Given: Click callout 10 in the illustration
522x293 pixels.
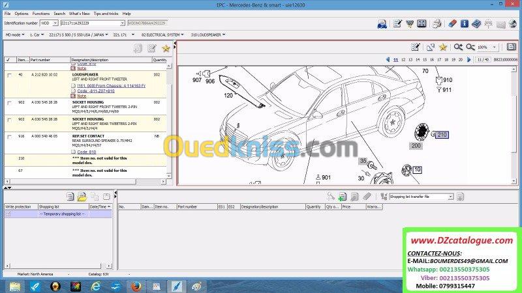Looking at the screenshot, I should pyautogui.click(x=417, y=170).
